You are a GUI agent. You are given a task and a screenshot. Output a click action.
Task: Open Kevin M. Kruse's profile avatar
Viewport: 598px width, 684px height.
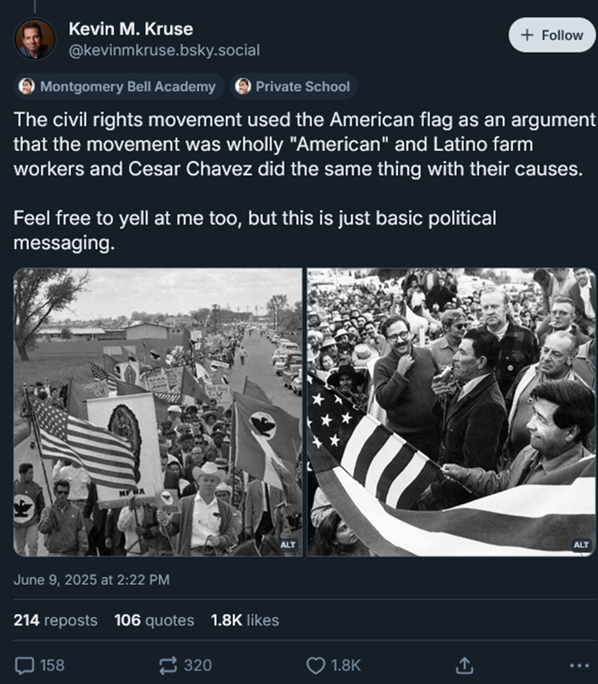click(35, 39)
